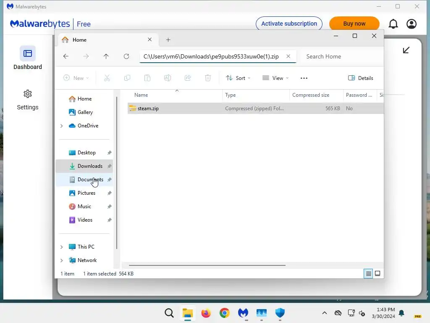The height and width of the screenshot is (323, 430).
Task: Click the Copy toolbar icon
Action: (127, 78)
